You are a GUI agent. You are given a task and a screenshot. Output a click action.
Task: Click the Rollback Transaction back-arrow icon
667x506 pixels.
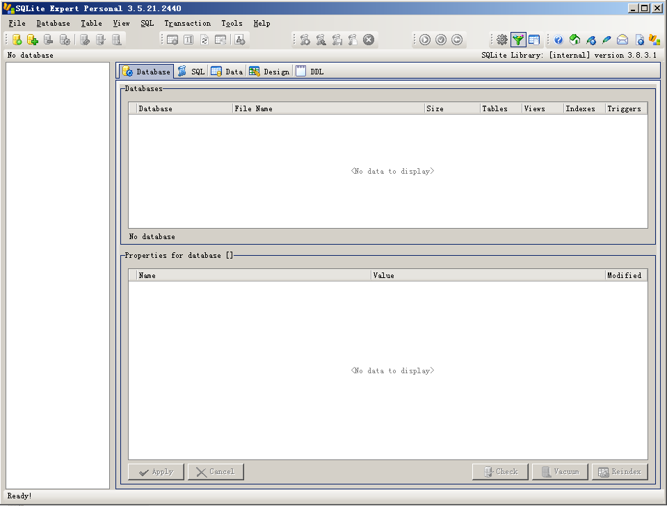(x=457, y=40)
